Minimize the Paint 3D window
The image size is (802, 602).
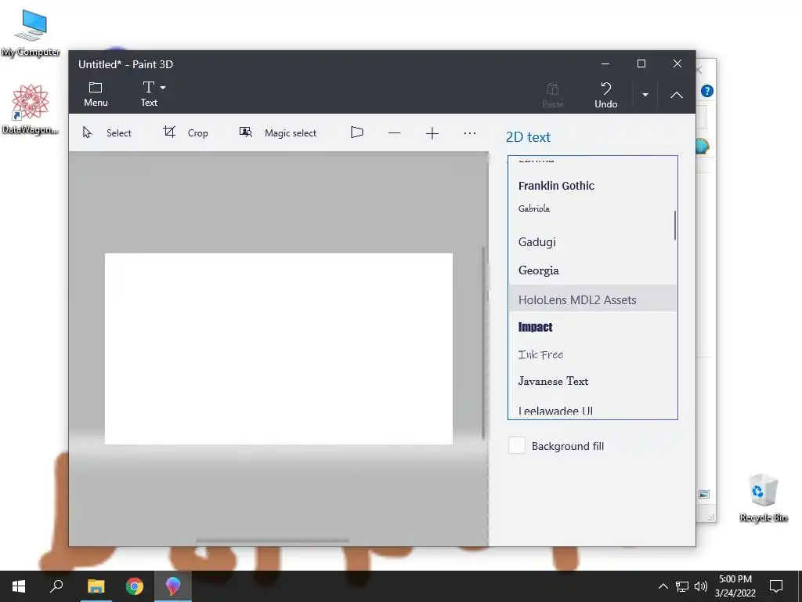[x=605, y=64]
